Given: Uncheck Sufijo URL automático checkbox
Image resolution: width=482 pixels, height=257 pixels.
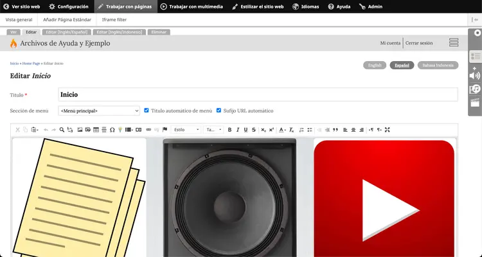Looking at the screenshot, I should click(219, 111).
